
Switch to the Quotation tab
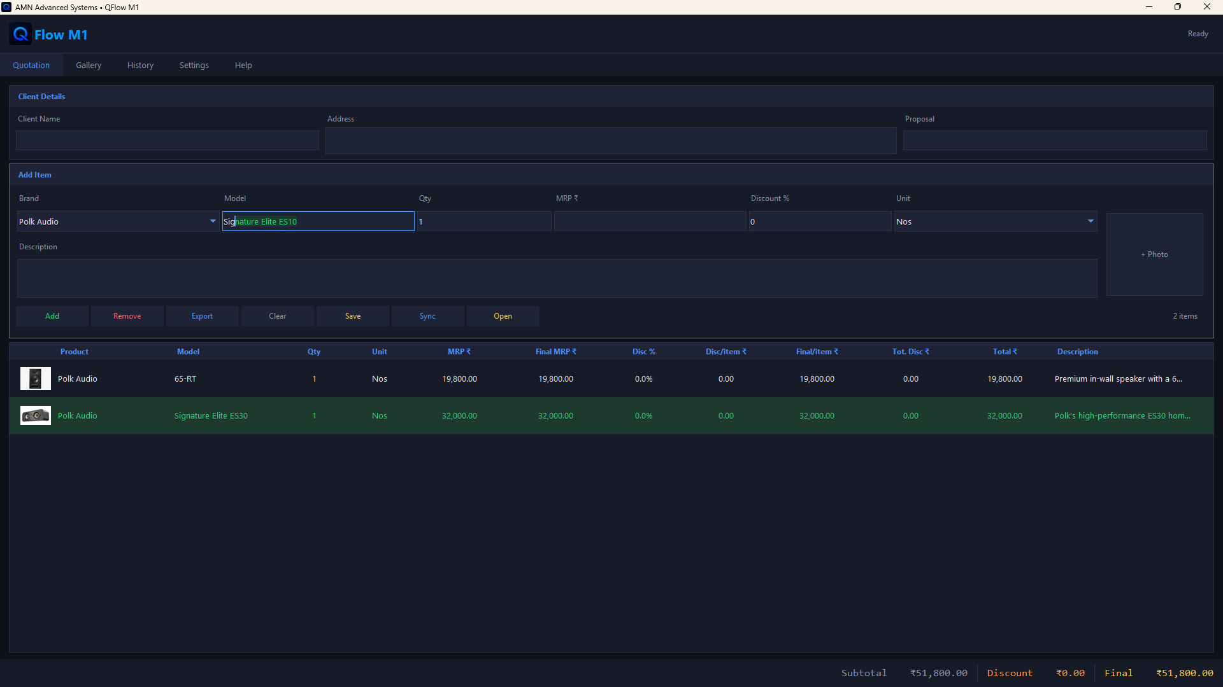click(31, 65)
